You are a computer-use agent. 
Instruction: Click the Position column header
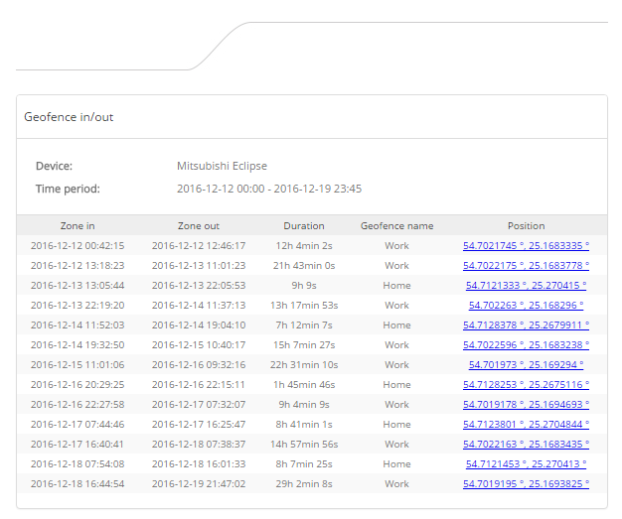526,226
